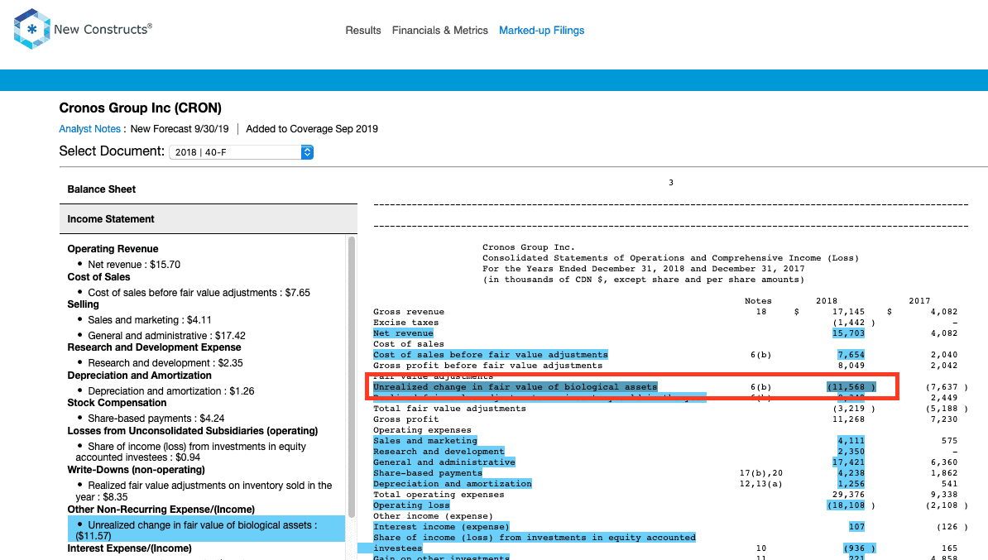Image resolution: width=988 pixels, height=560 pixels.
Task: Open Marked-up Filings tab
Action: (x=541, y=31)
